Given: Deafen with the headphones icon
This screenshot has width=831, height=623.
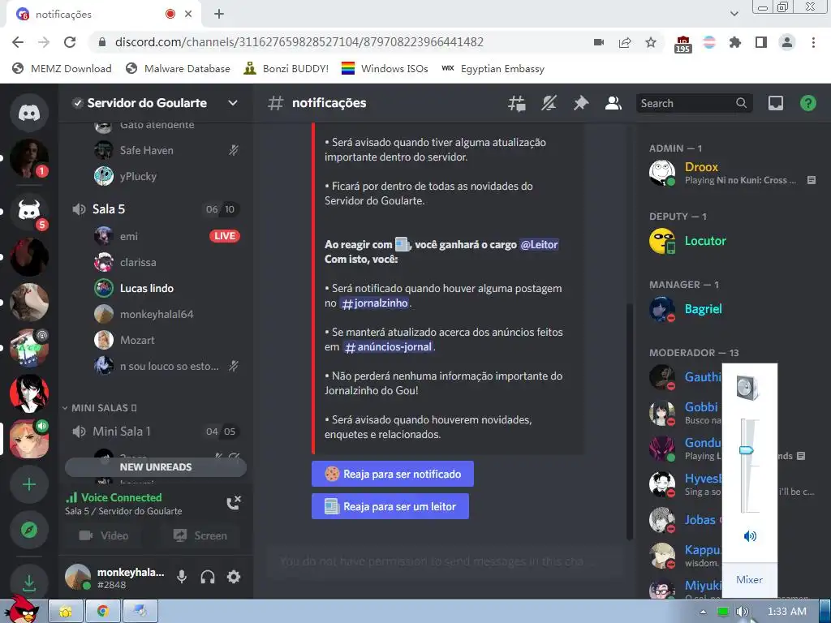Looking at the screenshot, I should (x=208, y=577).
